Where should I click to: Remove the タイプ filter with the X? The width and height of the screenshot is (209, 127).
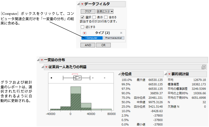coord(121,33)
